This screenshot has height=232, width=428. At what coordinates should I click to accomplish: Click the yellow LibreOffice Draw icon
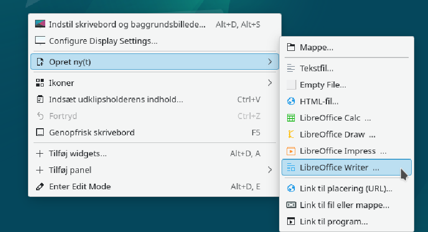pyautogui.click(x=291, y=134)
